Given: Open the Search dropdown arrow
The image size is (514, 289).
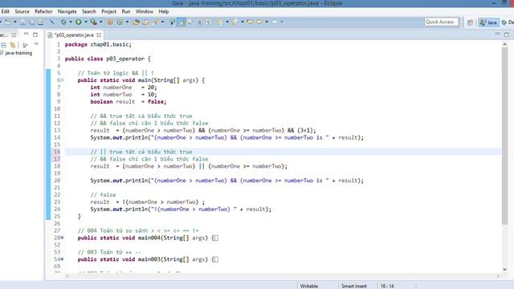Looking at the screenshot, I should point(162,22).
